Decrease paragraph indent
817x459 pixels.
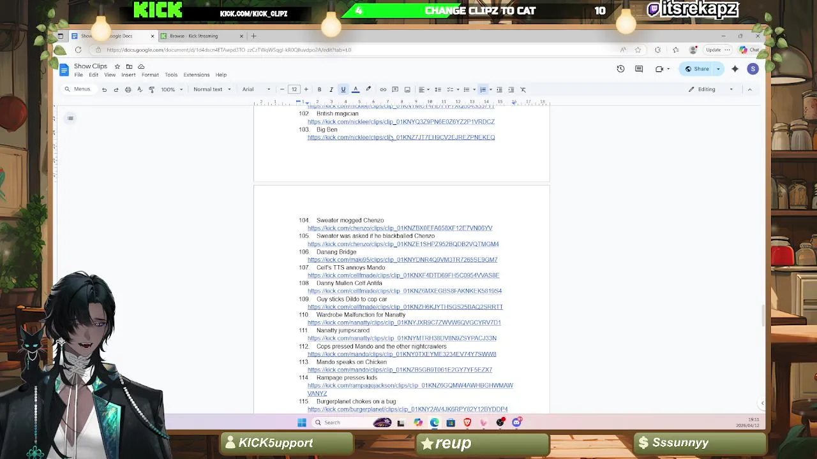coord(499,89)
